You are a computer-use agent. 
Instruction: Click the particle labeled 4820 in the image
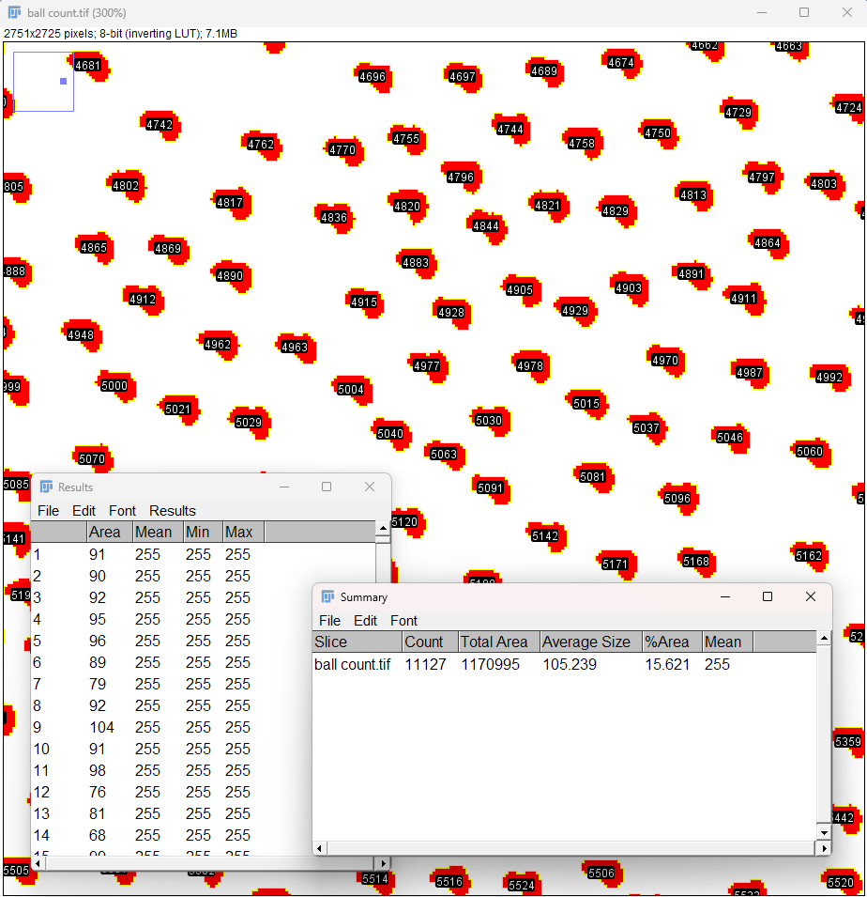(x=407, y=207)
